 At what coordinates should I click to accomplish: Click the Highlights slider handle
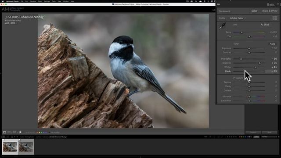241,59
